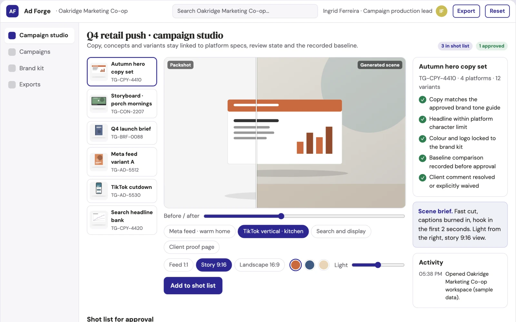This screenshot has width=516, height=322.
Task: Select Campaign studio sidebar icon
Action: pos(12,35)
